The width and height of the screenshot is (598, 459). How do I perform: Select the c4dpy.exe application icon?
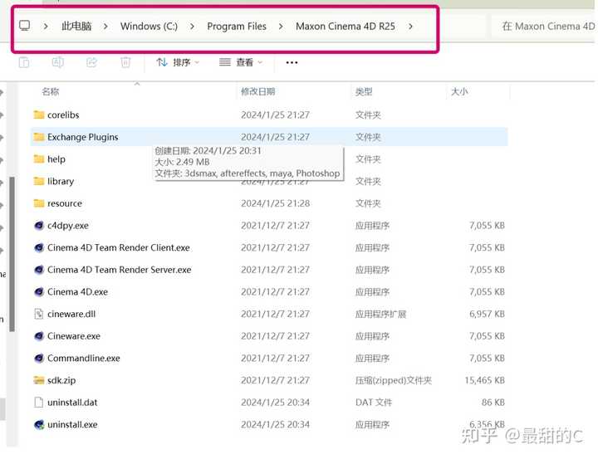pyautogui.click(x=39, y=225)
